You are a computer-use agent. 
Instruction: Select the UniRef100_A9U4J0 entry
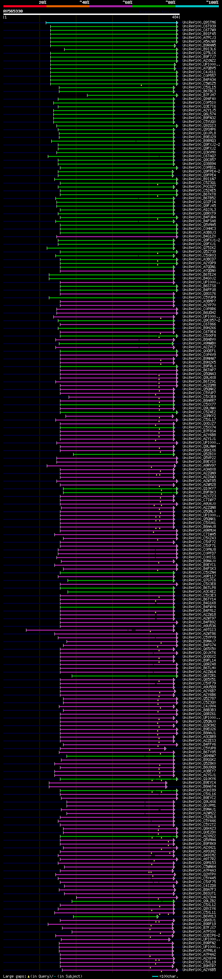click(x=199, y=504)
